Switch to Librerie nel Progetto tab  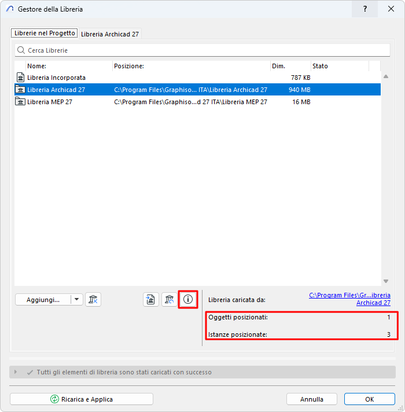pos(45,33)
